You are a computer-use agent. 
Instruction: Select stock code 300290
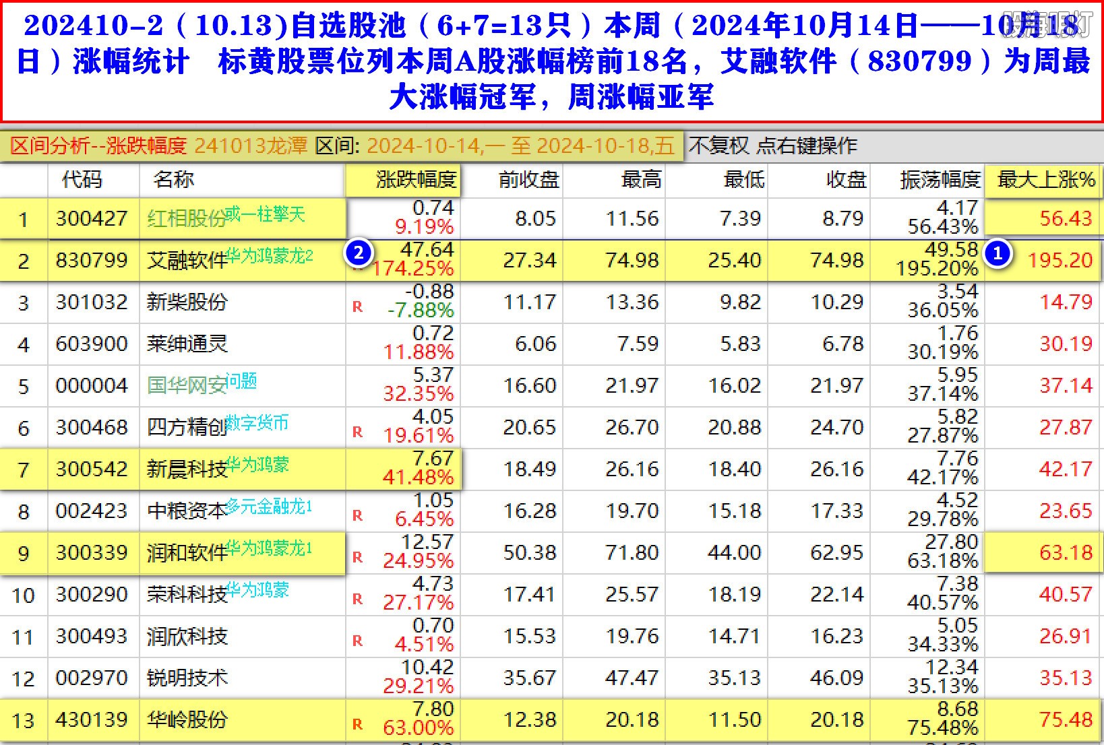click(x=92, y=595)
